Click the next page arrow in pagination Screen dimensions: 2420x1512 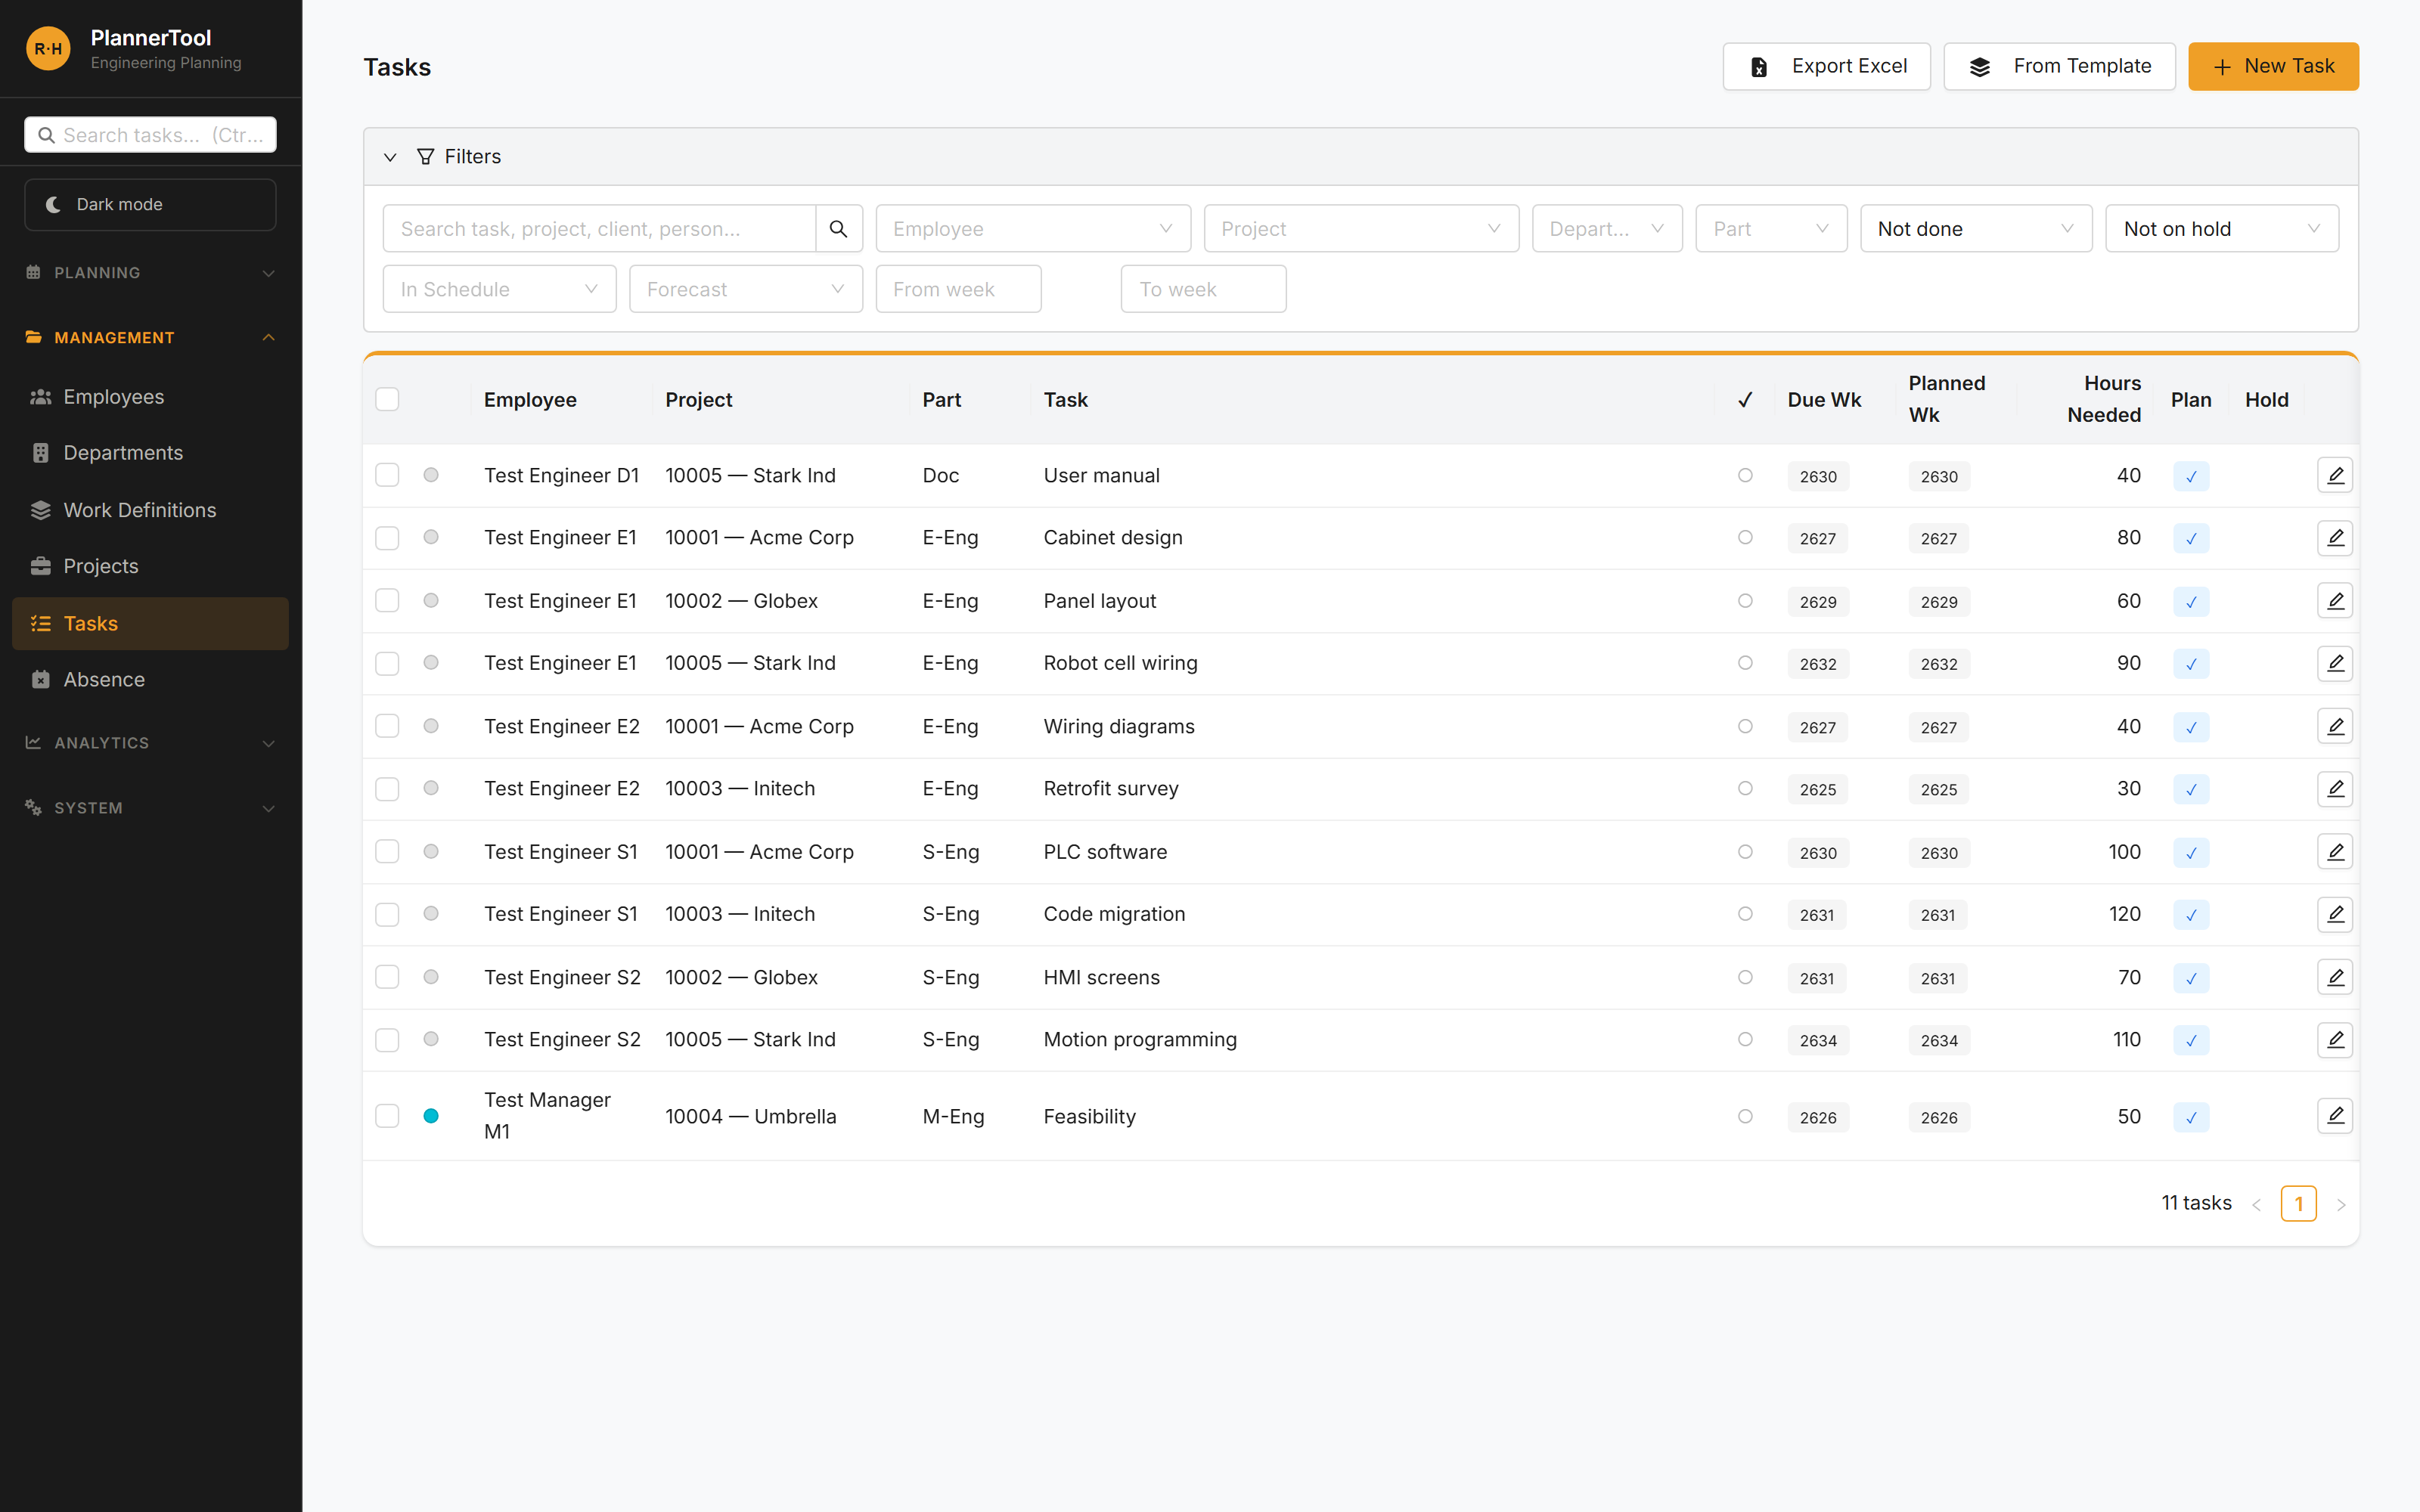(x=2340, y=1204)
